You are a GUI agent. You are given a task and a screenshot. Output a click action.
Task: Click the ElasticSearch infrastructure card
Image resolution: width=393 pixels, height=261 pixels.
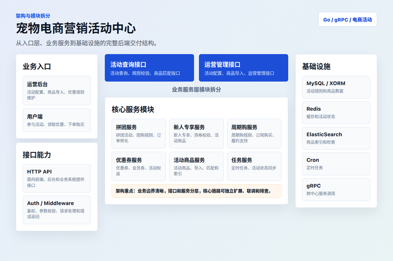[336, 138]
